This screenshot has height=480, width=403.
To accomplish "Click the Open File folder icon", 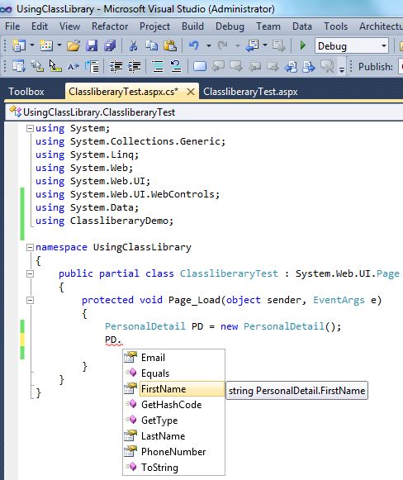I will pyautogui.click(x=73, y=46).
